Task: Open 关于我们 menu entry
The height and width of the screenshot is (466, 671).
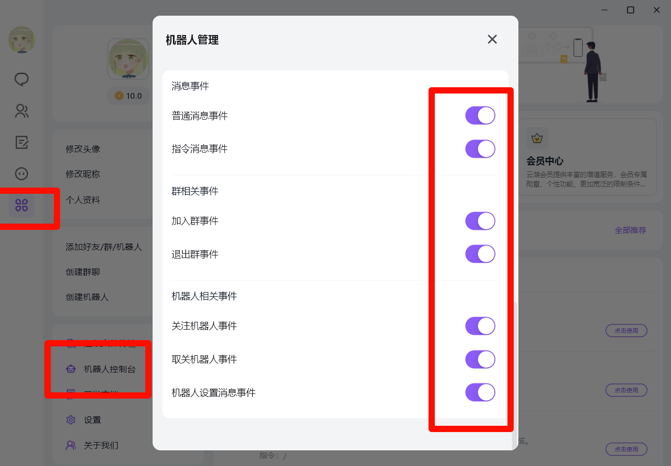Action: pyautogui.click(x=101, y=445)
